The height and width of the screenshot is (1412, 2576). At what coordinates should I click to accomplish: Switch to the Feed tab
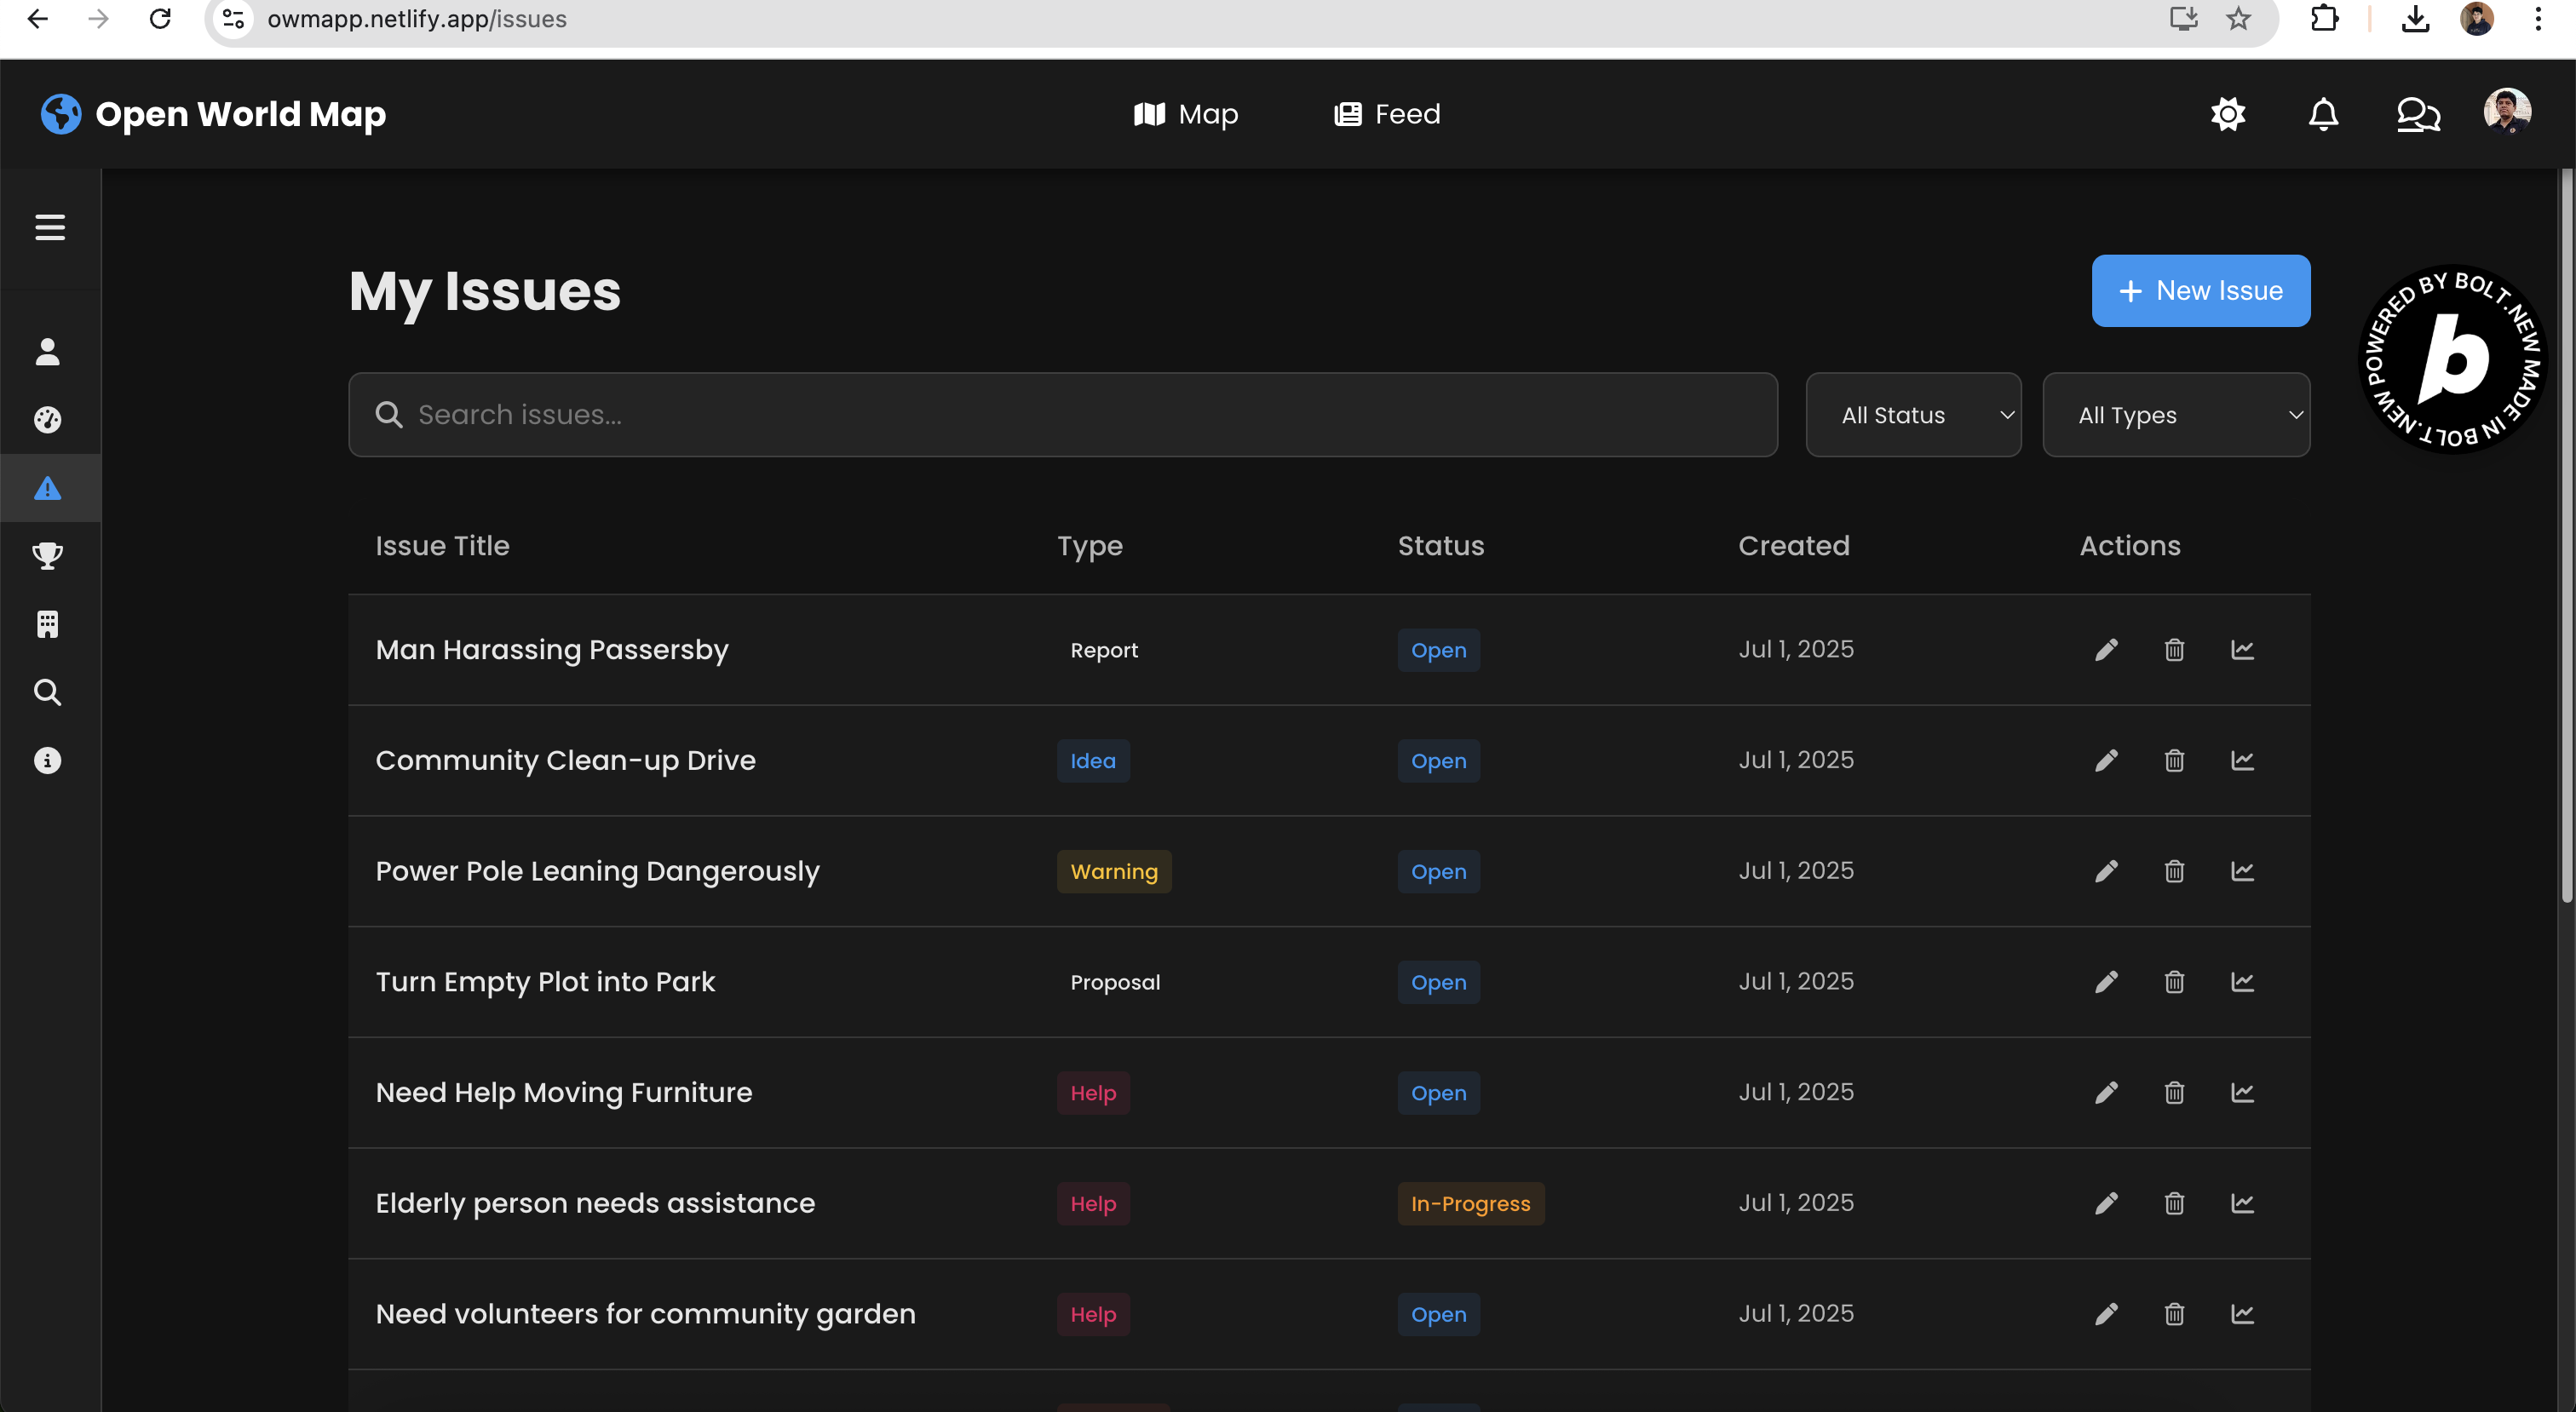pos(1387,114)
